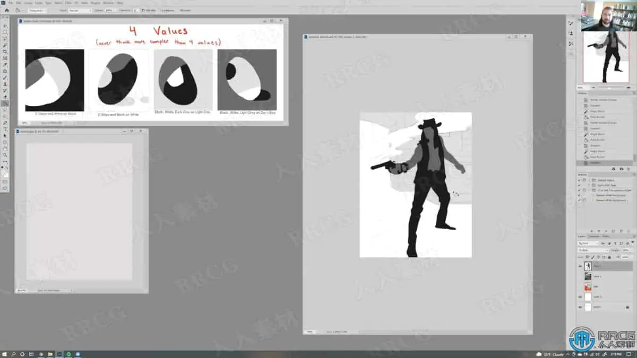Click the Navigator preview thumbnail

click(606, 56)
